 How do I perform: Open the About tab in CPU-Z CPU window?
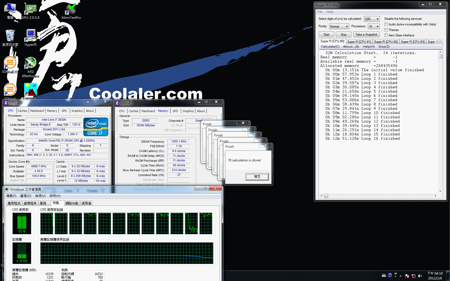[x=90, y=111]
